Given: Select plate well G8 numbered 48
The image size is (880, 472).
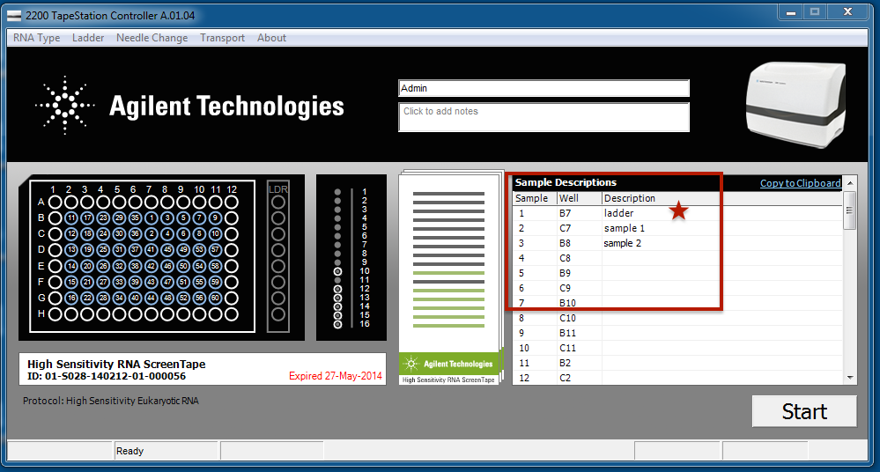Looking at the screenshot, I should point(167,298).
